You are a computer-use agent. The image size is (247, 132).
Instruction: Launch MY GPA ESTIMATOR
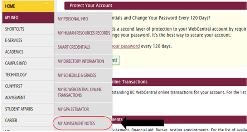[x=83, y=109]
